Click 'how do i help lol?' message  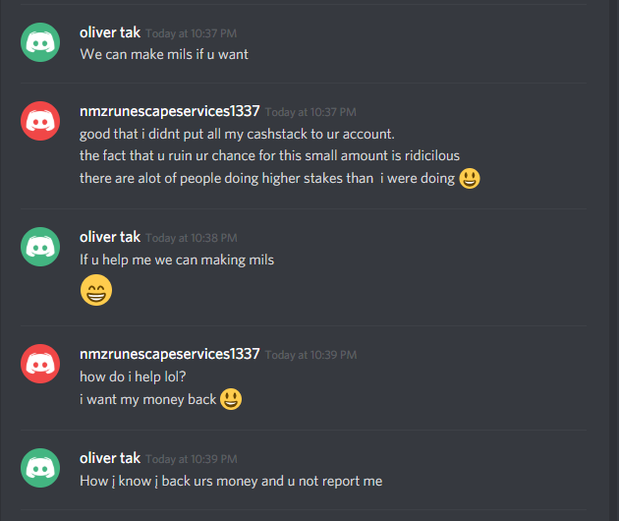133,376
